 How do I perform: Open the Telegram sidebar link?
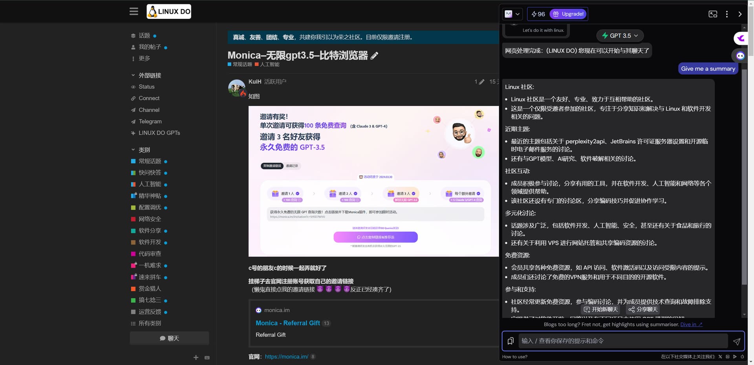pyautogui.click(x=150, y=122)
